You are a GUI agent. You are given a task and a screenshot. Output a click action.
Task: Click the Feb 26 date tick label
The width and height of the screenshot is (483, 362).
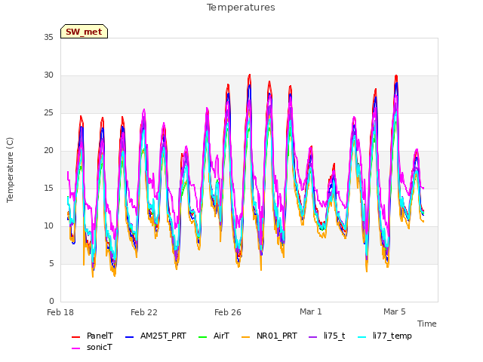pos(228,312)
